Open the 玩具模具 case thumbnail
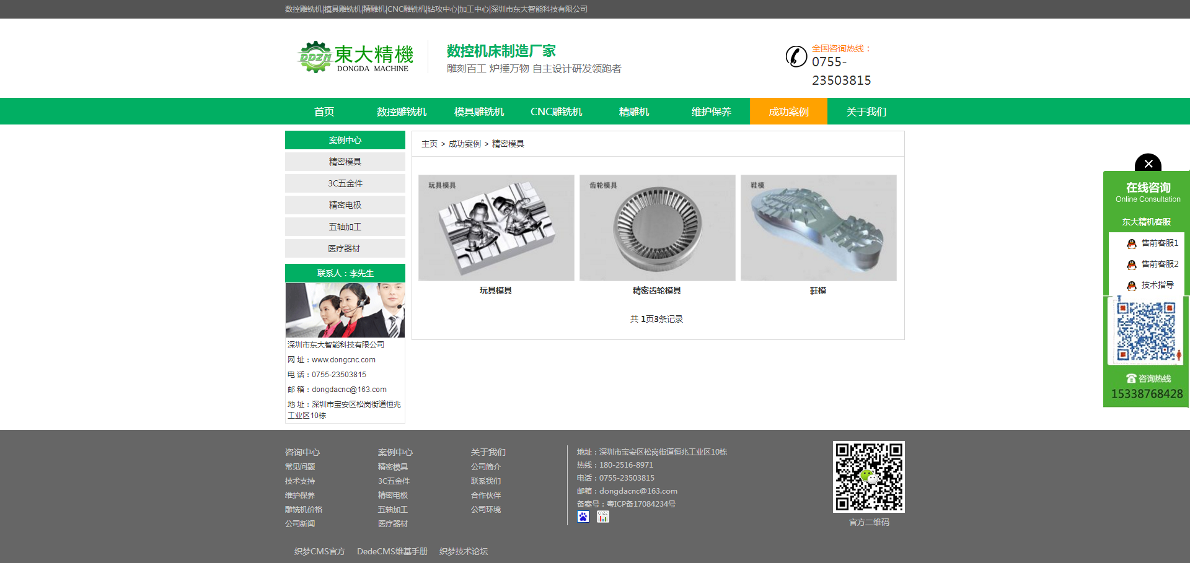Viewport: 1190px width, 563px height. [x=496, y=227]
